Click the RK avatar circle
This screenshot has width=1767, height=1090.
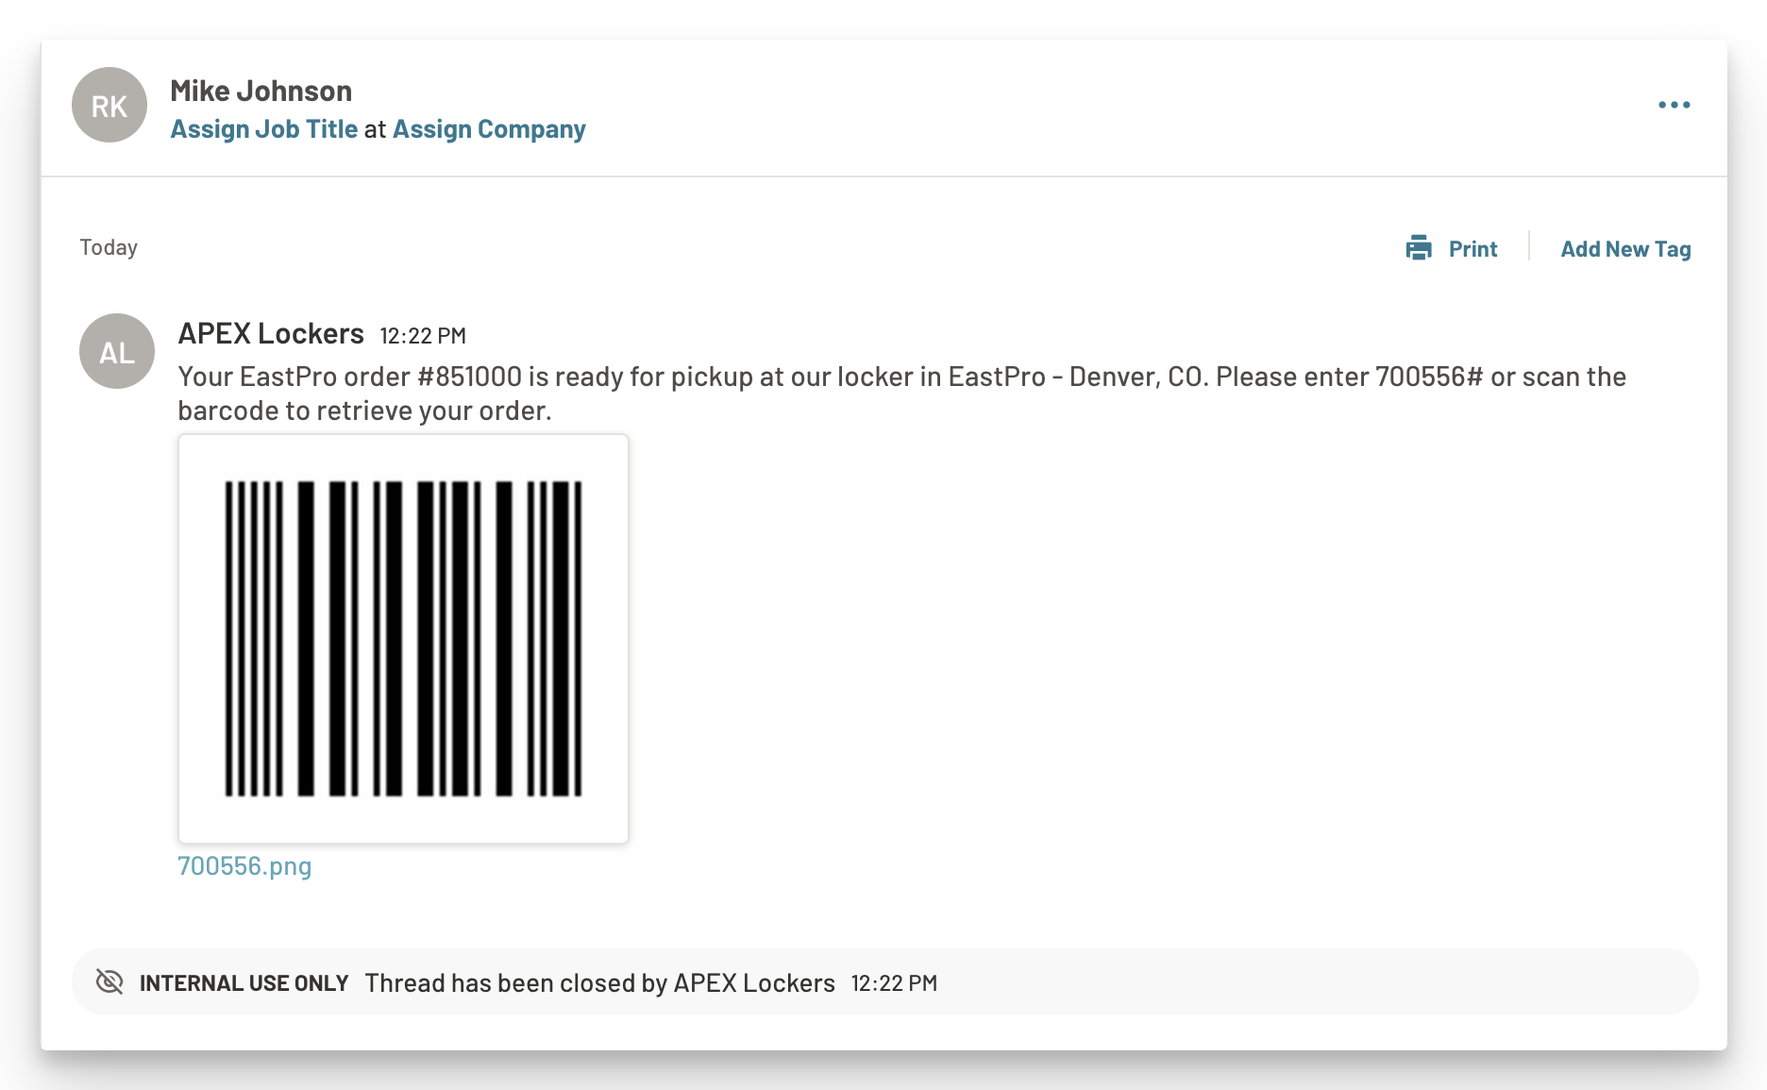[x=109, y=105]
